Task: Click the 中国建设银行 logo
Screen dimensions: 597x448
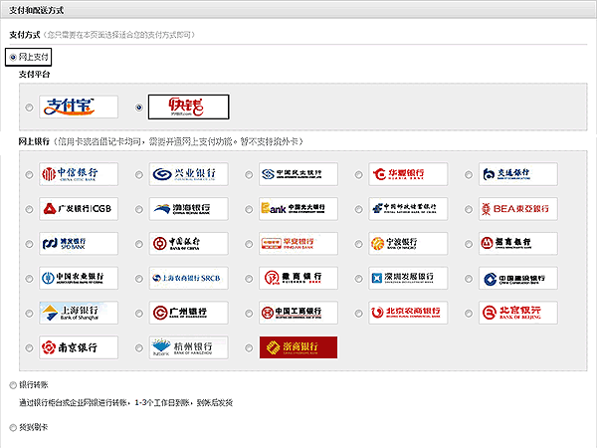Action: (x=518, y=278)
